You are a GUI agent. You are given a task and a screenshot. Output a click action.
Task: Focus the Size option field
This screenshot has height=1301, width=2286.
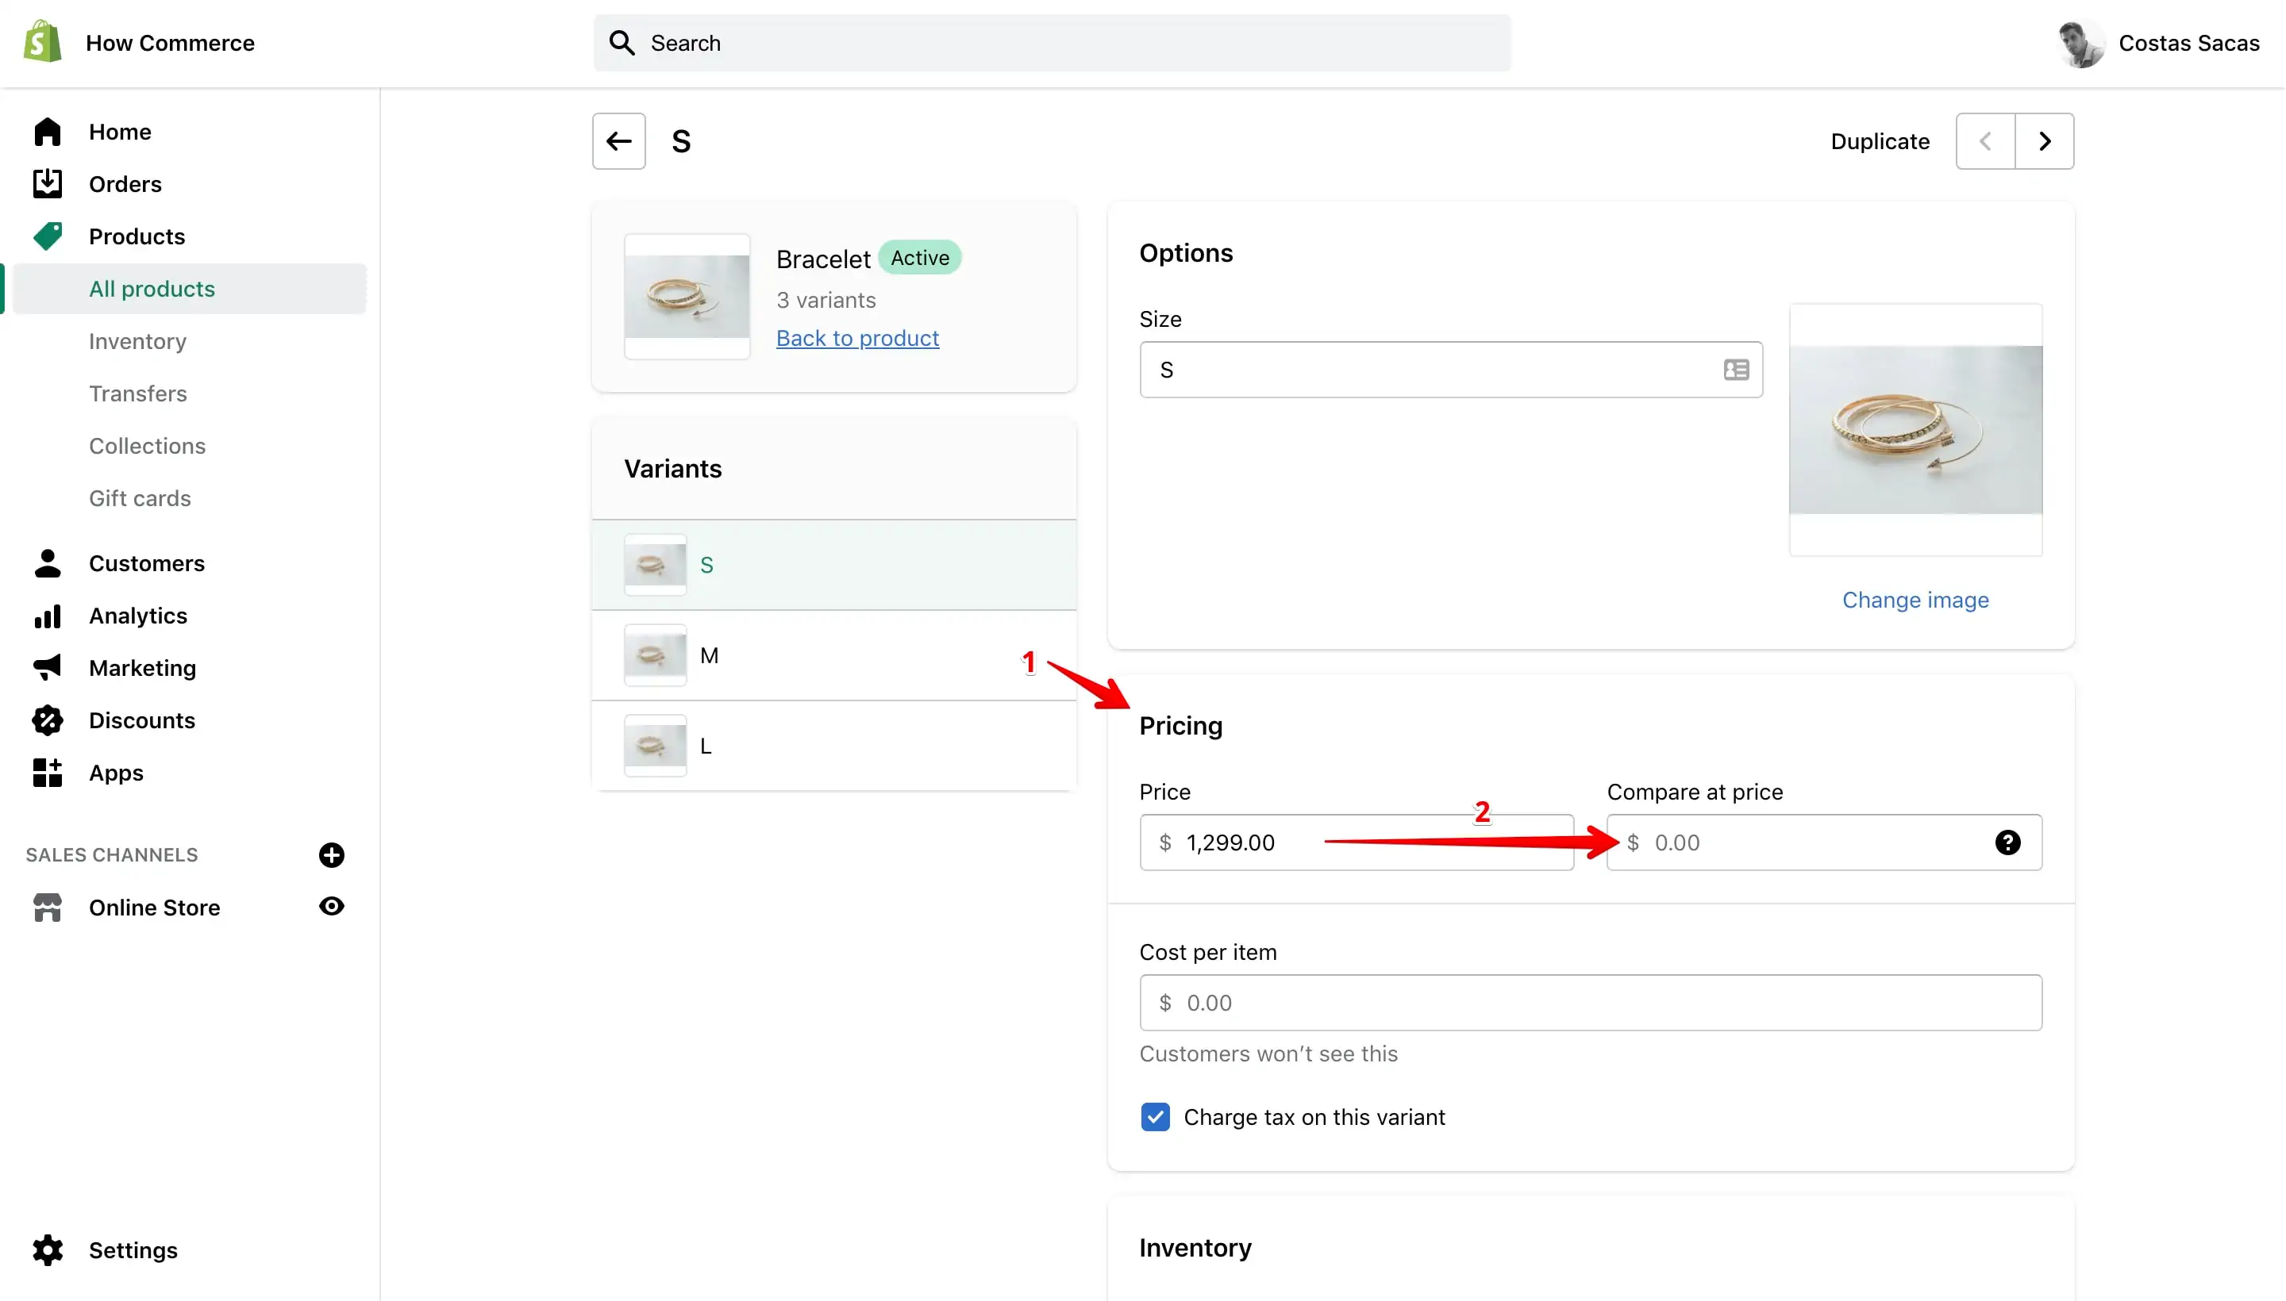click(x=1451, y=369)
